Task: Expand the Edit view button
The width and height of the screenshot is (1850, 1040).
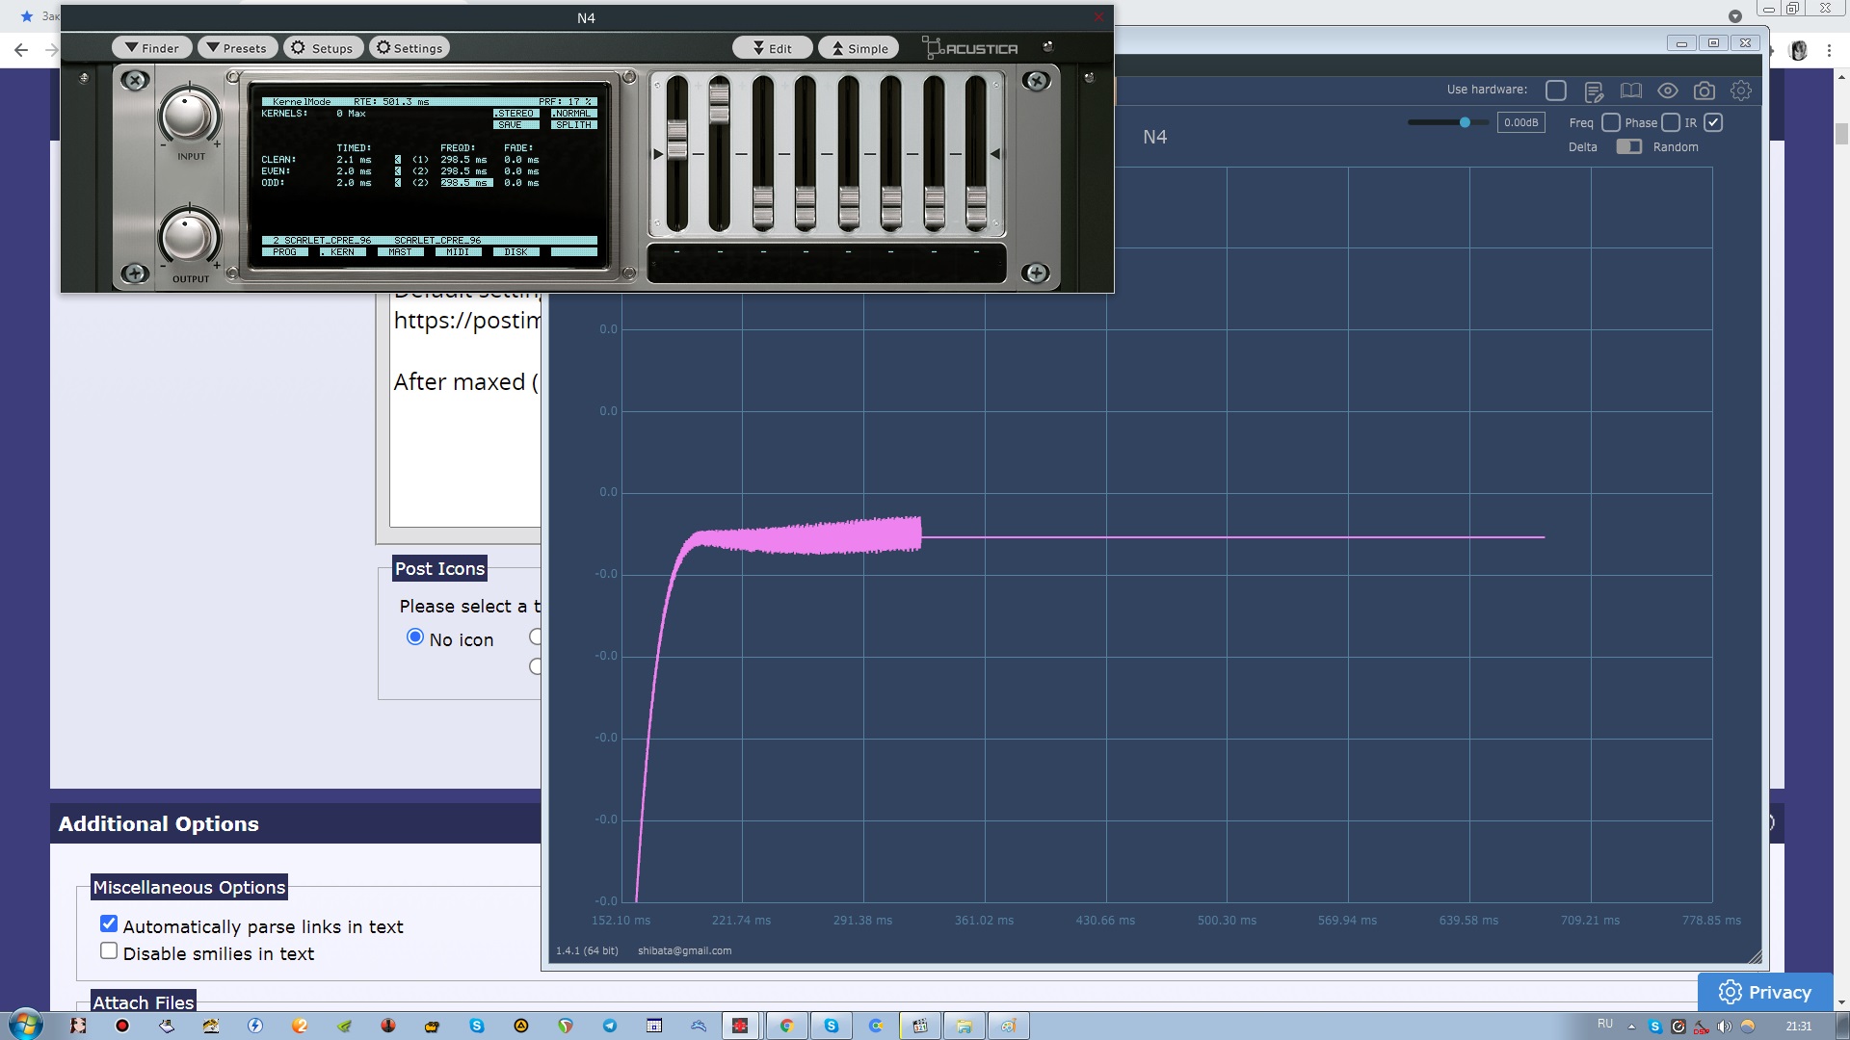Action: (772, 48)
